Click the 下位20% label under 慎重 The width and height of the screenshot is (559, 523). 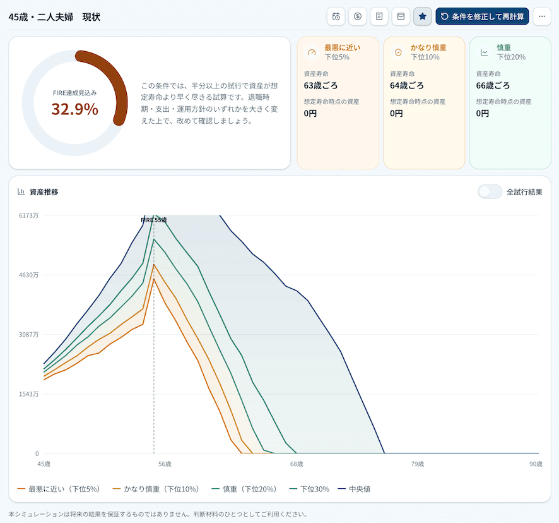coord(511,57)
